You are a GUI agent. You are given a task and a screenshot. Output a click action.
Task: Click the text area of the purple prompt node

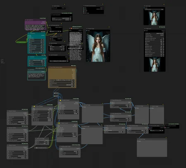click(x=36, y=27)
